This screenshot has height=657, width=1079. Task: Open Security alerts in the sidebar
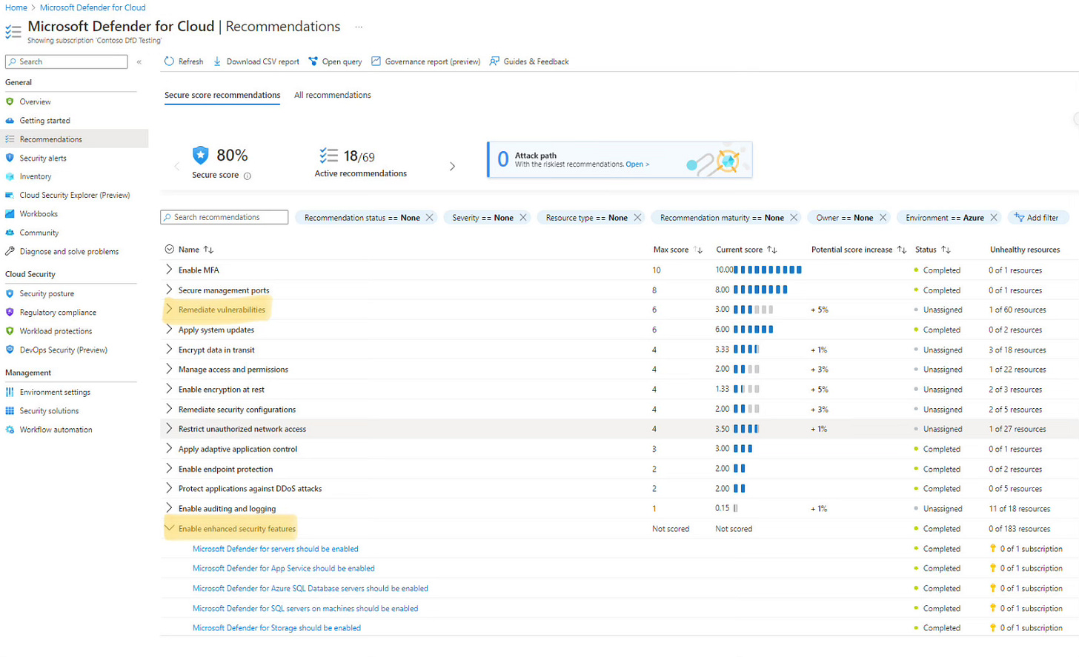click(43, 158)
